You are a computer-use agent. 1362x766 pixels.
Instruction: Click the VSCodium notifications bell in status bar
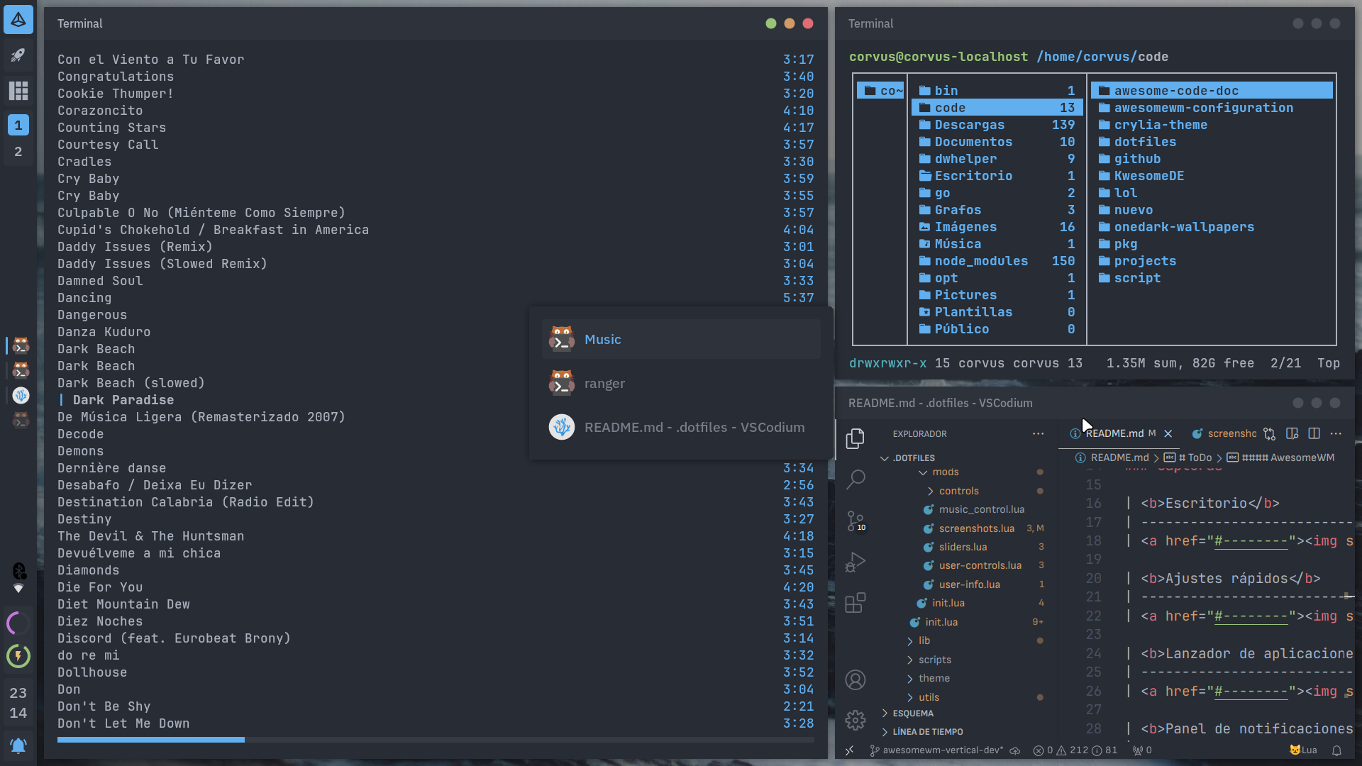[x=1336, y=750]
